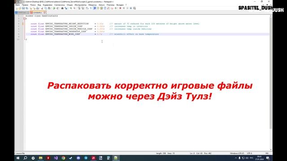The height and width of the screenshot is (161, 287).
Task: Click the Close All toolbar icon
Action: [x=34, y=8]
